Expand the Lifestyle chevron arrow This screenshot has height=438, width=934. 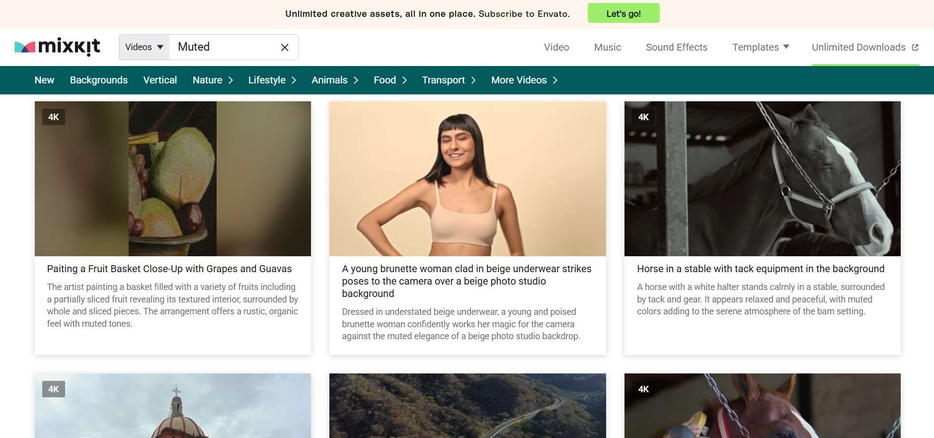[294, 80]
